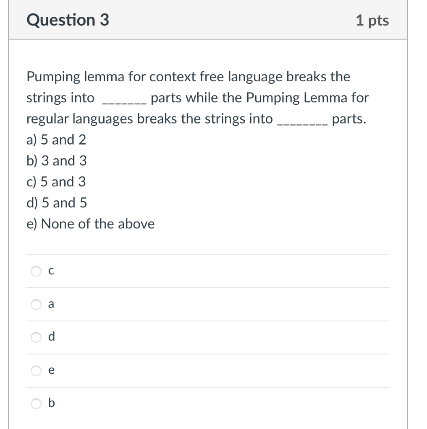This screenshot has width=427, height=429.
Task: Click the label "c" beside its radio button
Action: pos(51,271)
